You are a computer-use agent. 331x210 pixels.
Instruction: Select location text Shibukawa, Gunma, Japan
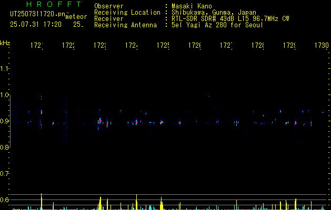[214, 13]
